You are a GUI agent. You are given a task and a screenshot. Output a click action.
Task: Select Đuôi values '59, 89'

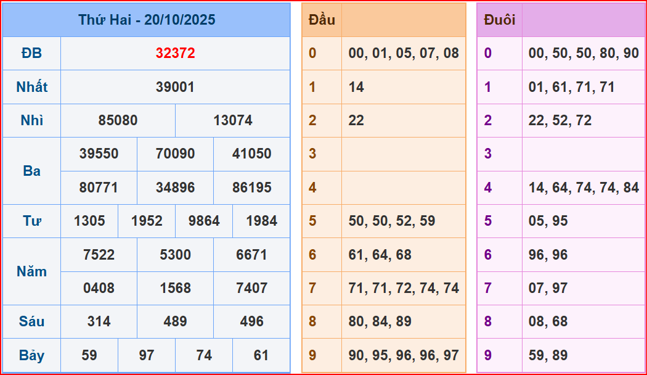(x=548, y=356)
